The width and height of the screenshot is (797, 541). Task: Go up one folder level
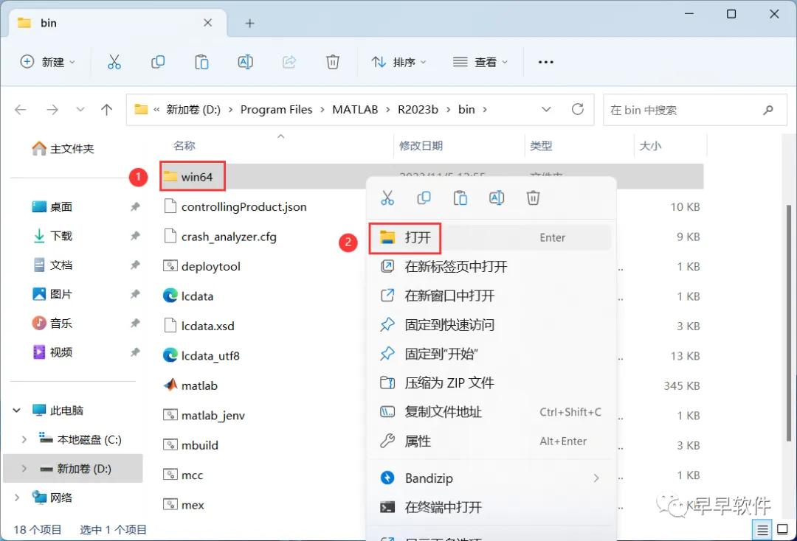pos(107,110)
